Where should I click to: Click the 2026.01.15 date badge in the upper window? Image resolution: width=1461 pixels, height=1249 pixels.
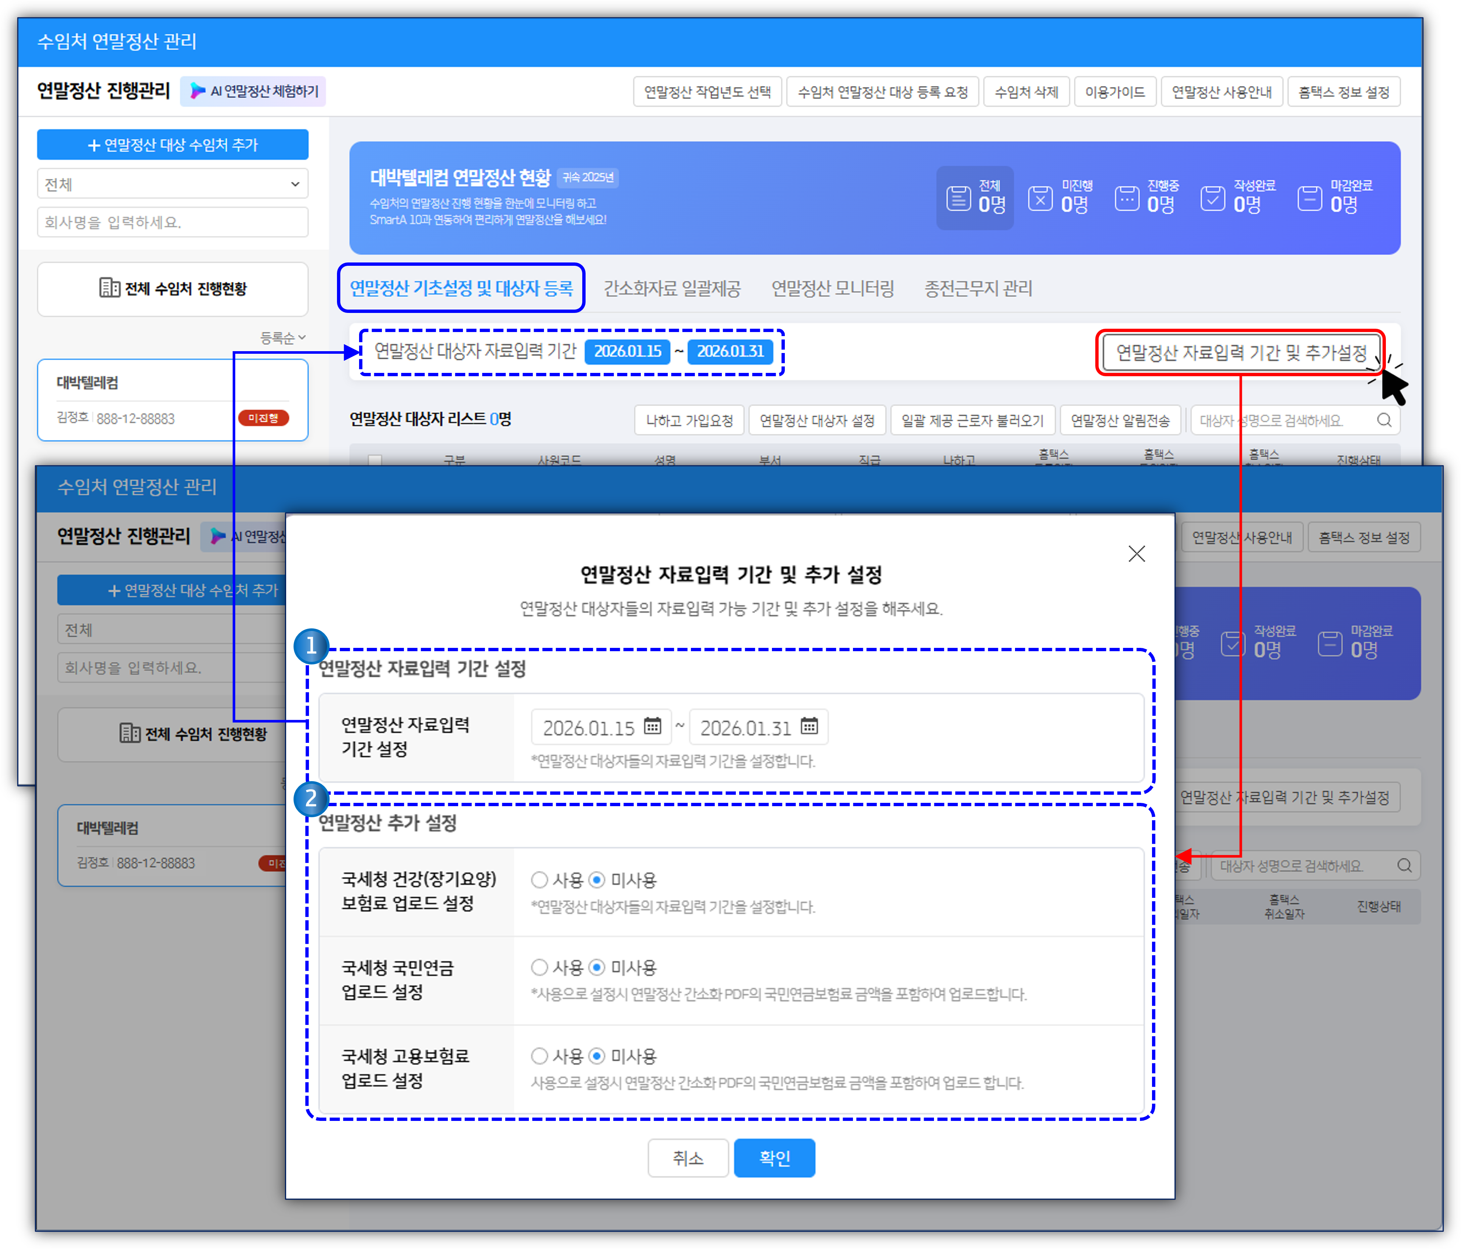628,351
